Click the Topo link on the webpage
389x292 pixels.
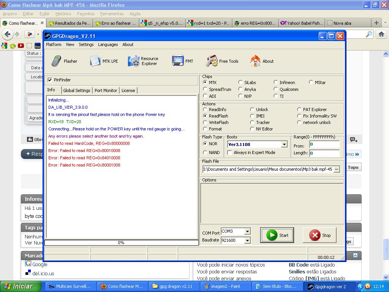(x=353, y=167)
